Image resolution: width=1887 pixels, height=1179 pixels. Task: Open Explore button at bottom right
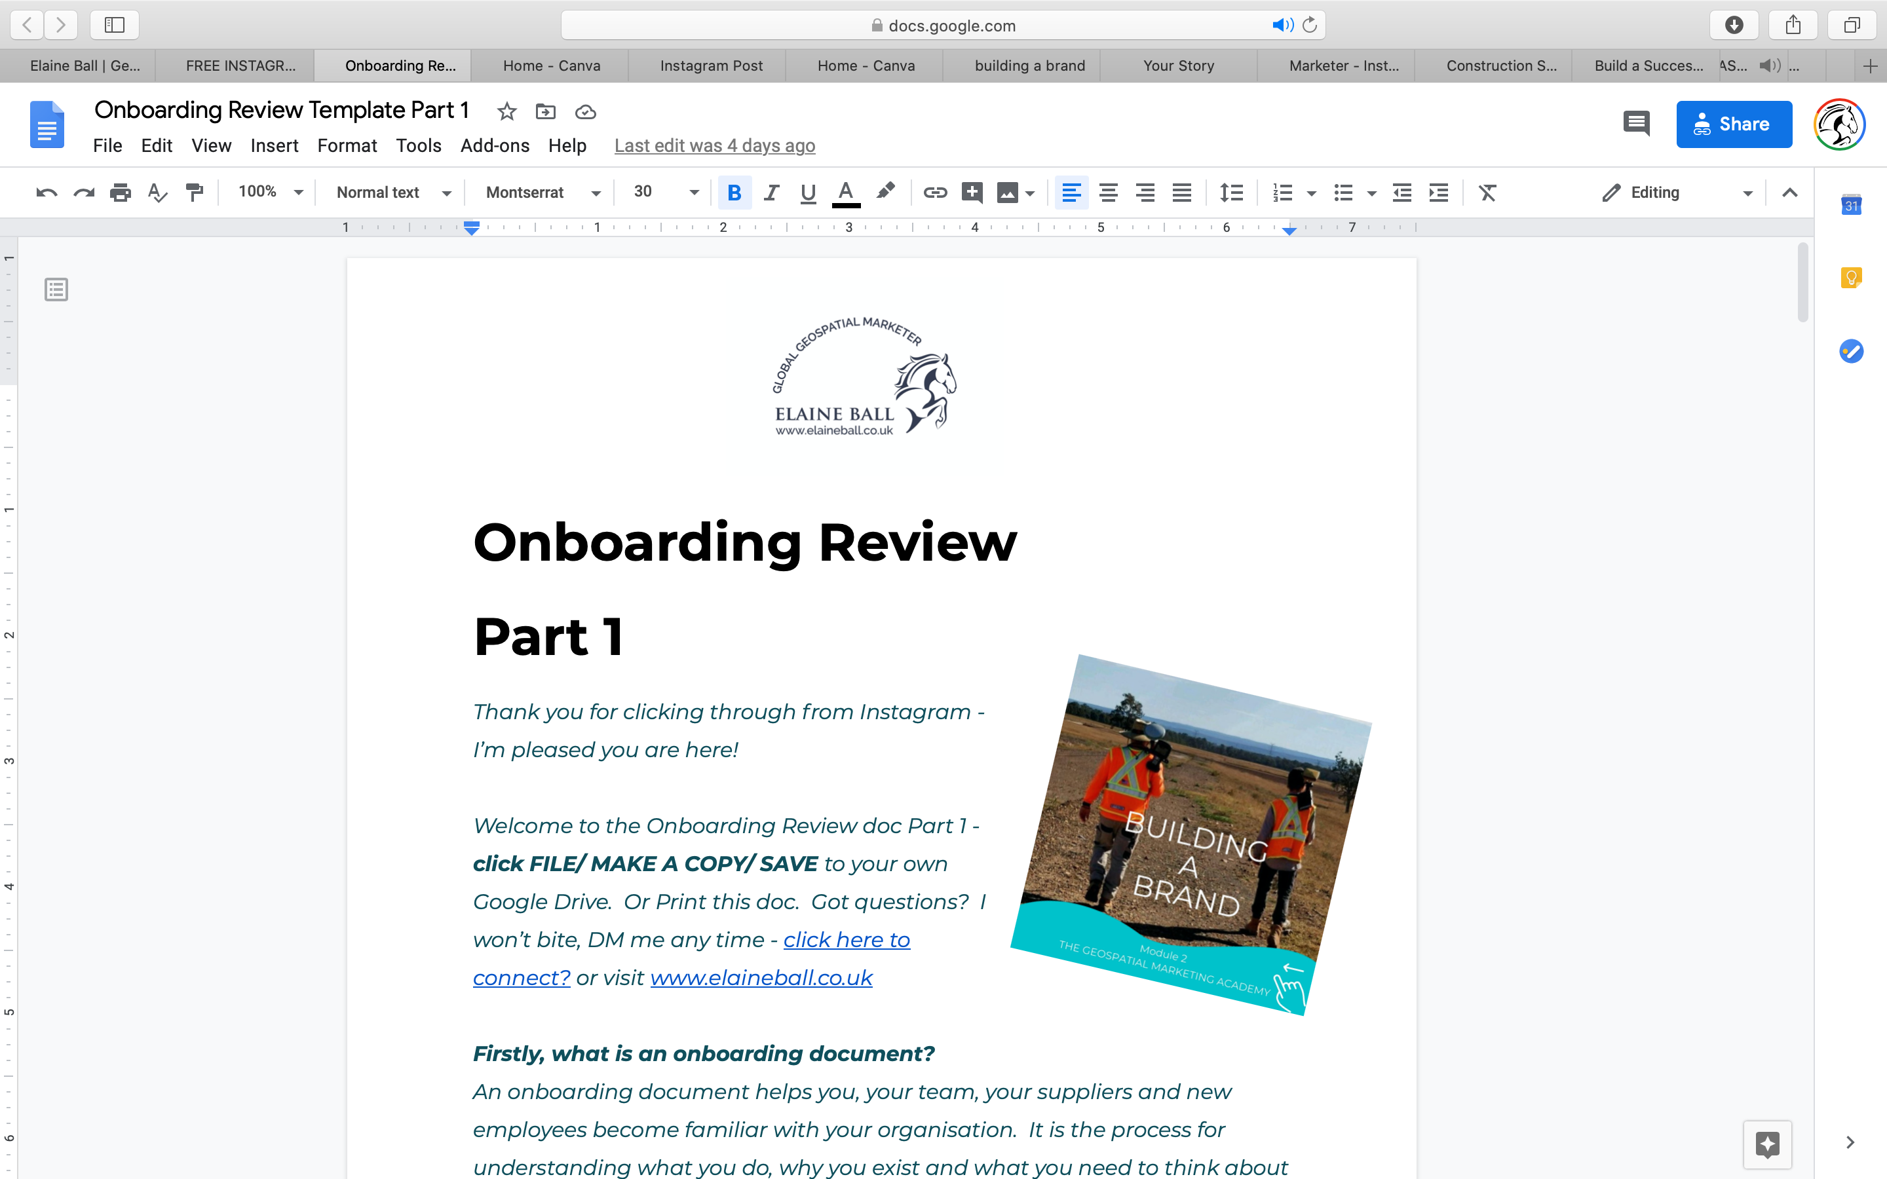coord(1767,1145)
